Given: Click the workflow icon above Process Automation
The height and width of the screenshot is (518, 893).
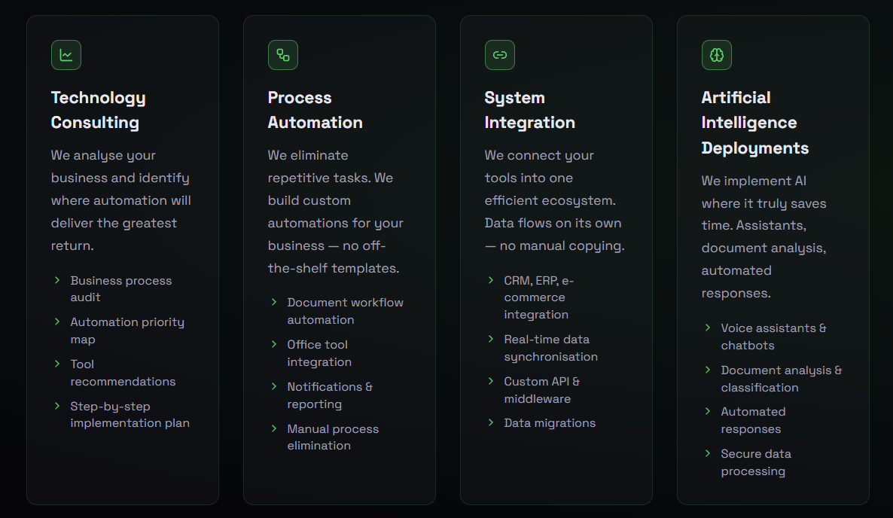Looking at the screenshot, I should click(283, 55).
